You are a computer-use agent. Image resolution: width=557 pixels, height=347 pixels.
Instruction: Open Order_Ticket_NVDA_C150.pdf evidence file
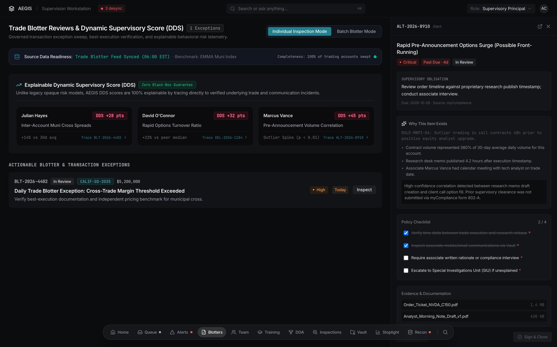[474, 305]
